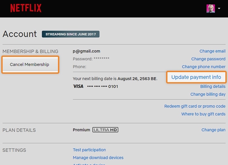Click Update payment info link
This screenshot has height=165, width=228.
tap(196, 77)
